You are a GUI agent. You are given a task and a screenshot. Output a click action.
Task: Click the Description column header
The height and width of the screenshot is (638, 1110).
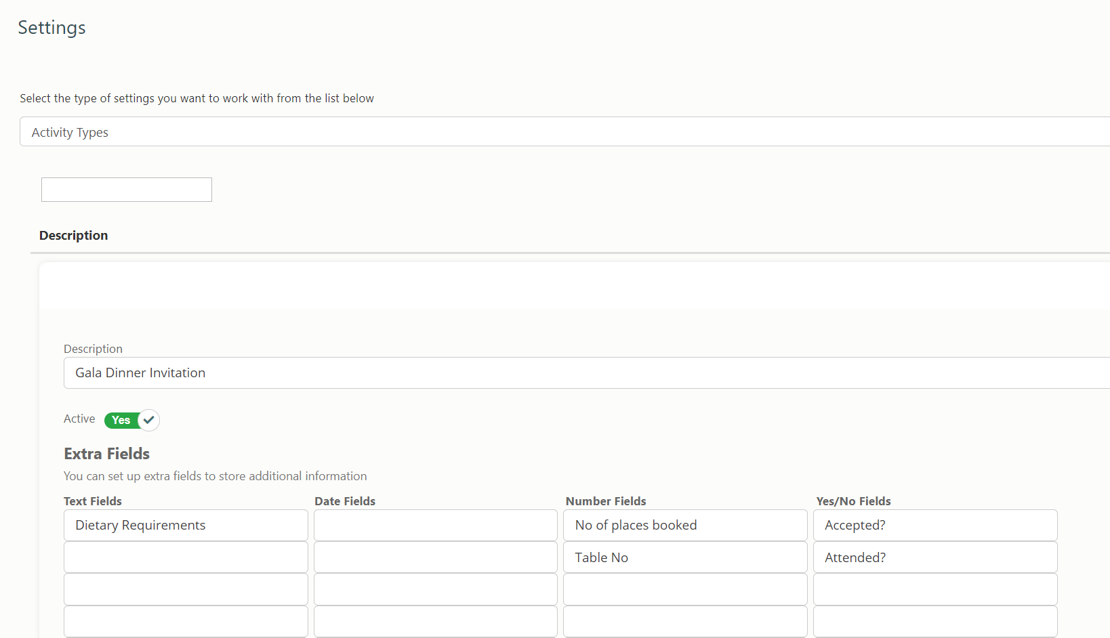click(x=73, y=235)
